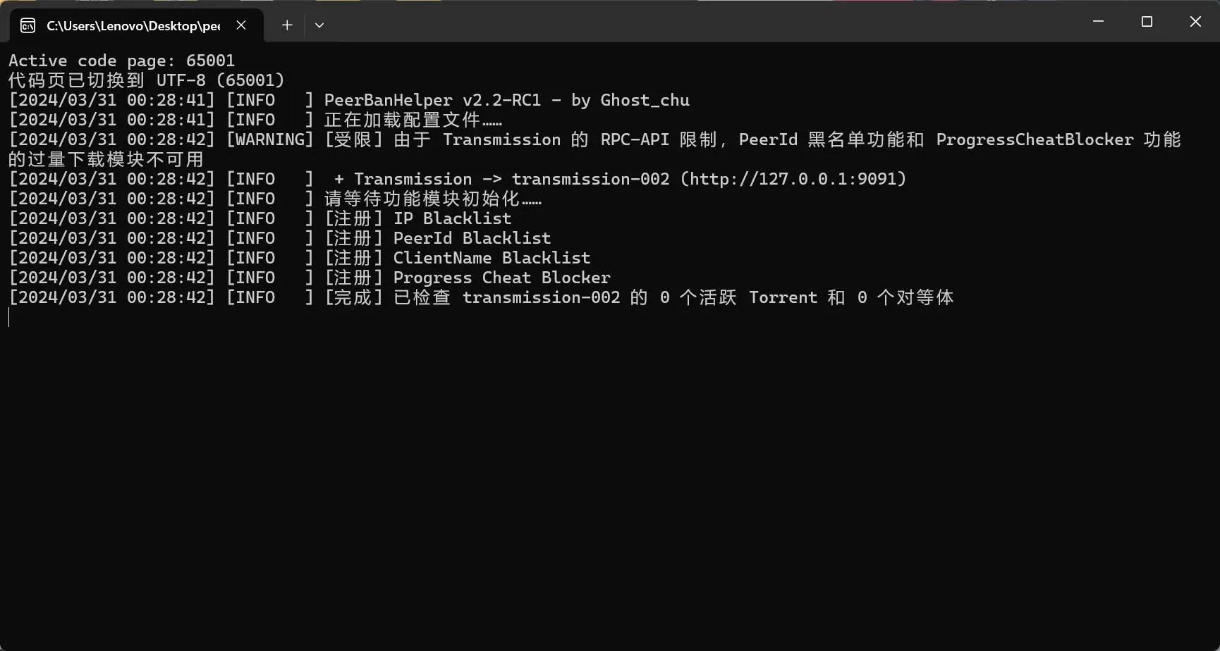Click the ClientName Blacklist log entry
1220x651 pixels.
coord(492,258)
